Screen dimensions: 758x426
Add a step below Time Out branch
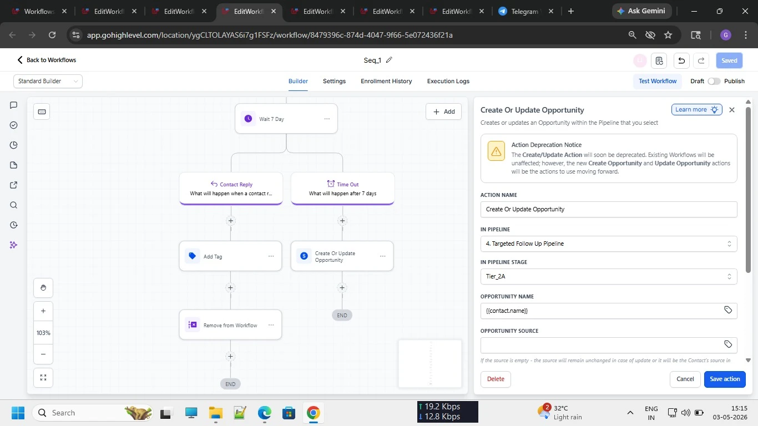[x=342, y=221]
